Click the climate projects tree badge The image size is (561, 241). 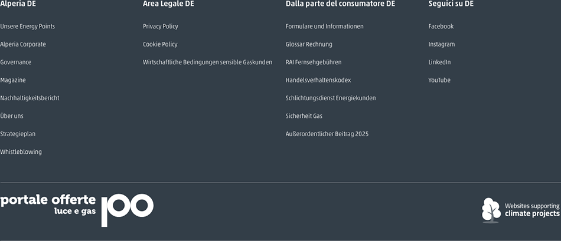point(521,210)
